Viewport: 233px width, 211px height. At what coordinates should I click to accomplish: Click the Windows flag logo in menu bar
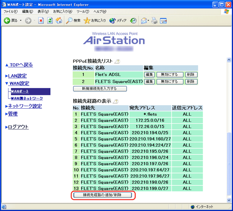coord(226,12)
